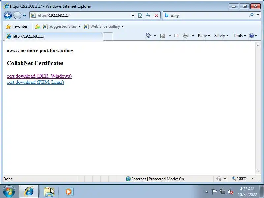
Task: Click the "Done" status bar text
Action: pyautogui.click(x=8, y=179)
